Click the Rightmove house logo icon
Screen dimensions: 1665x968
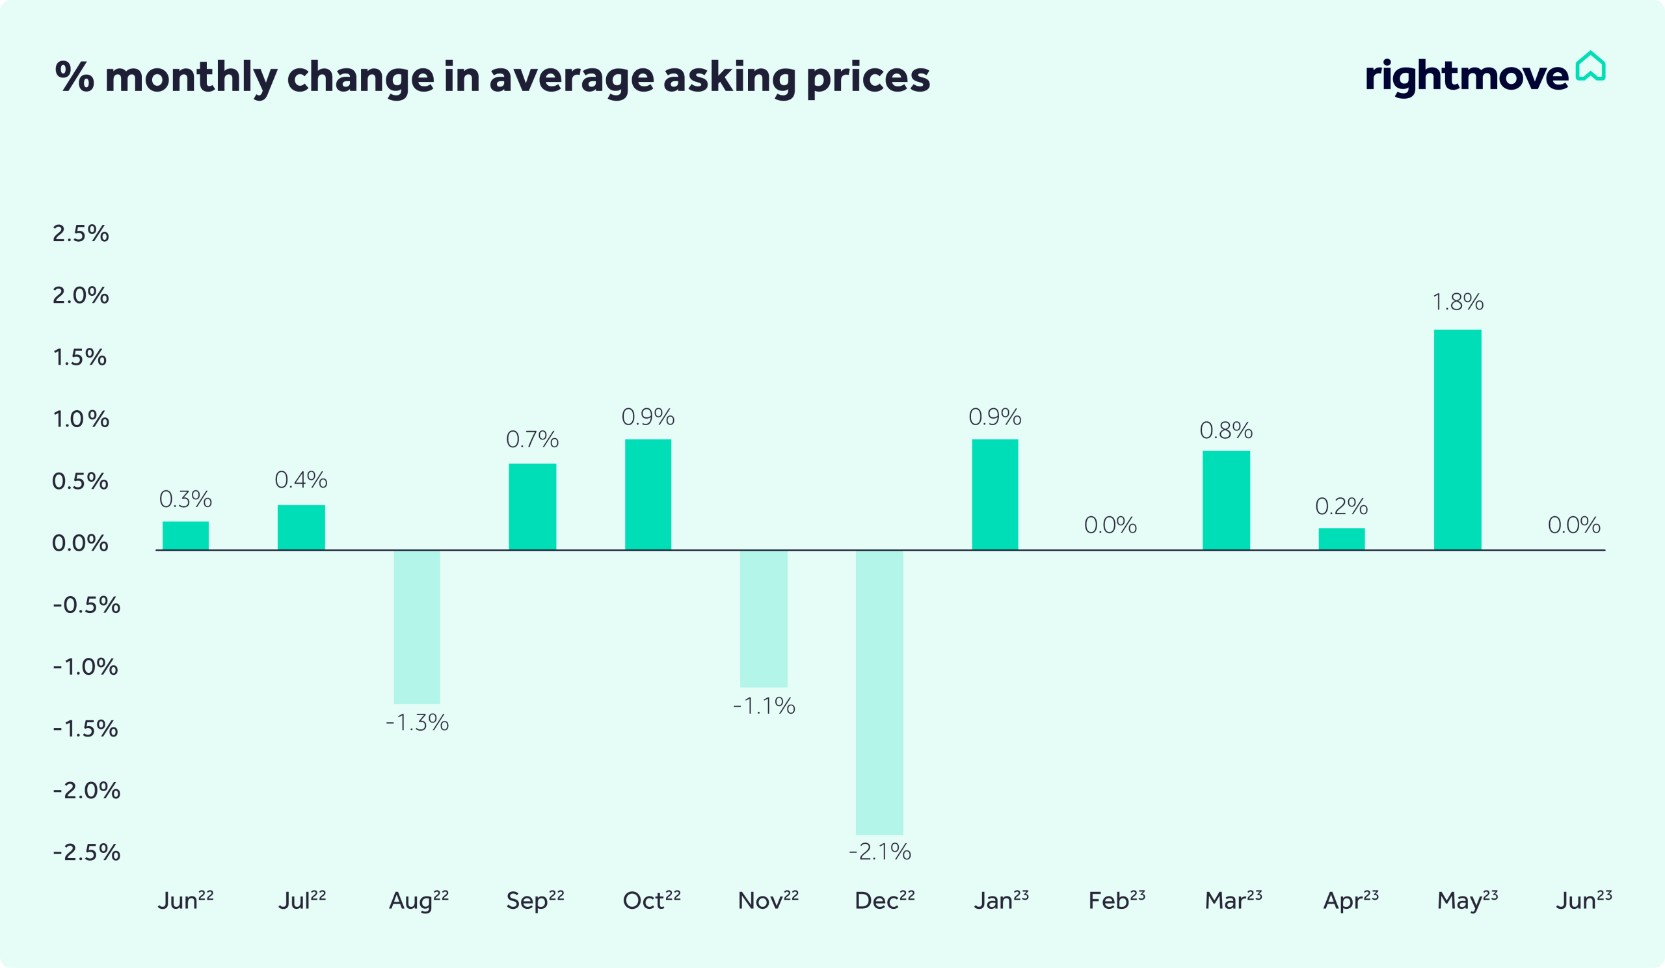(x=1590, y=66)
